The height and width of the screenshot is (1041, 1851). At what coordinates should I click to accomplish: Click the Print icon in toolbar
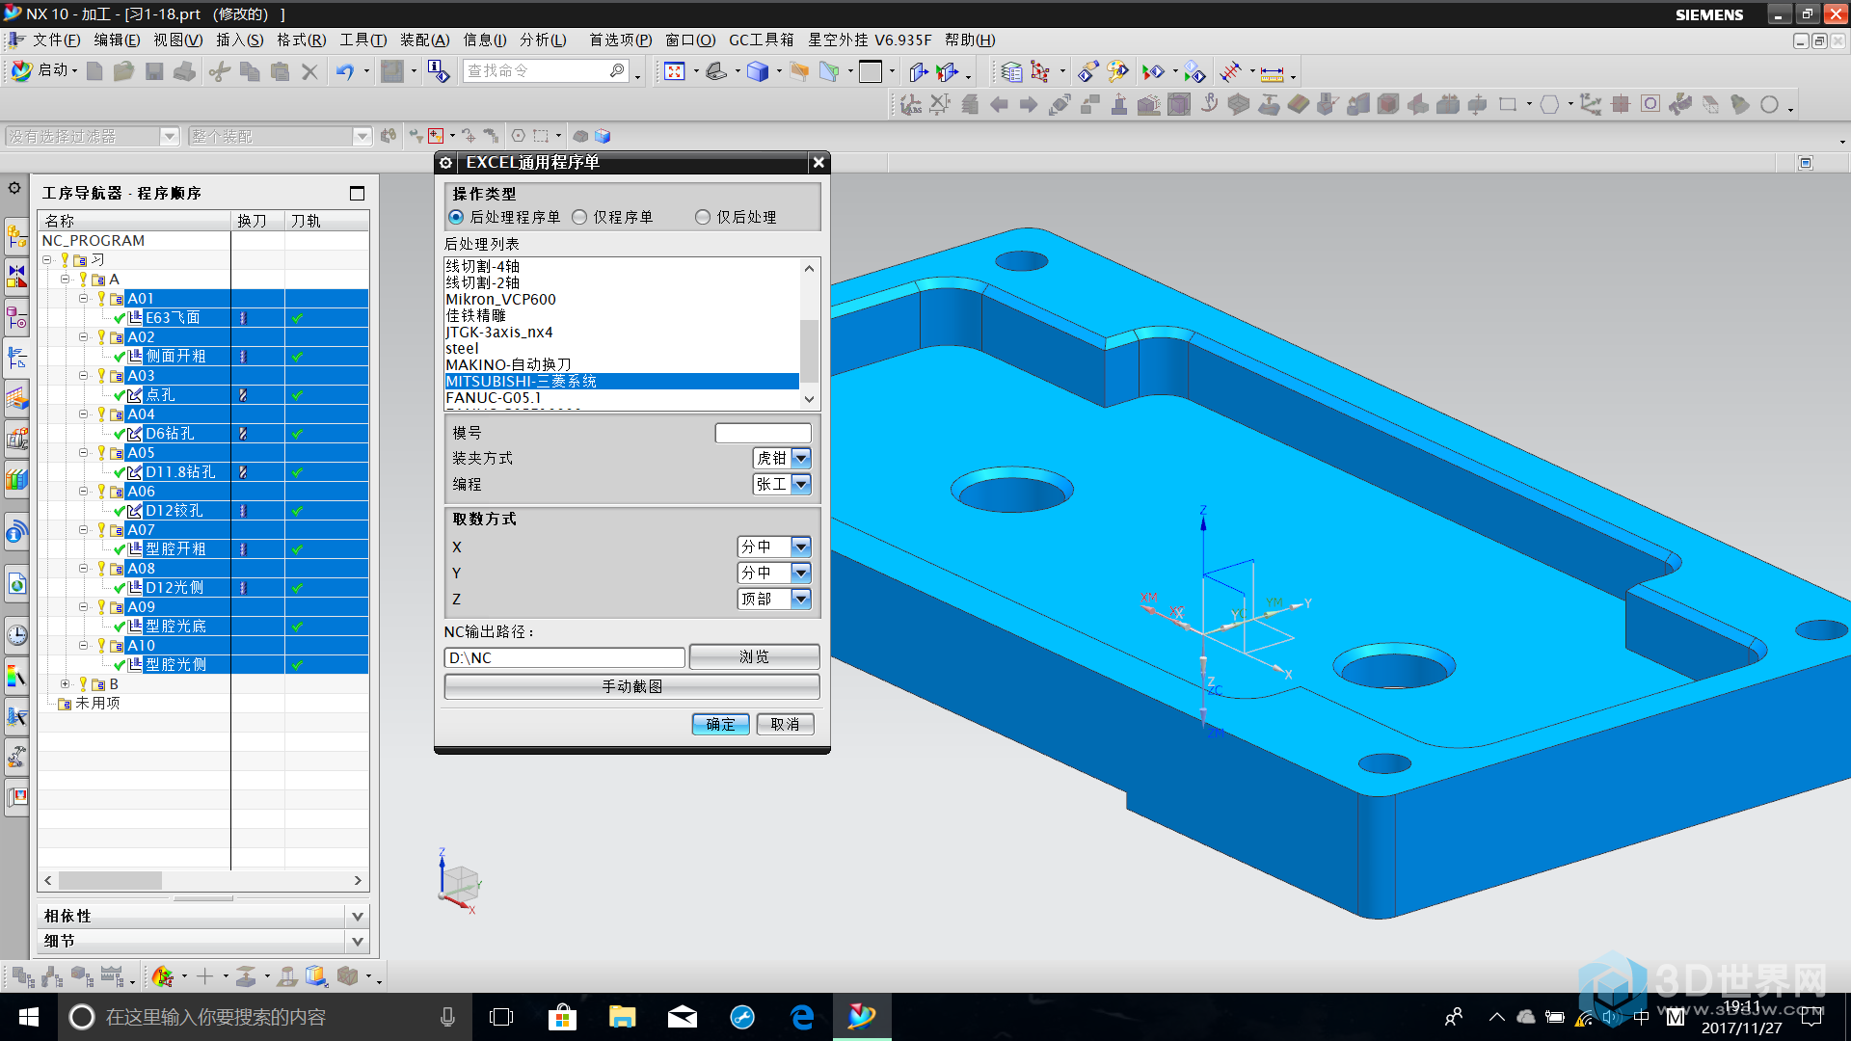point(185,71)
